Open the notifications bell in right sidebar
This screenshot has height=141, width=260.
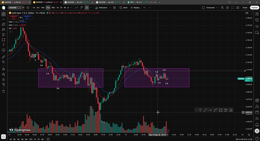257,124
